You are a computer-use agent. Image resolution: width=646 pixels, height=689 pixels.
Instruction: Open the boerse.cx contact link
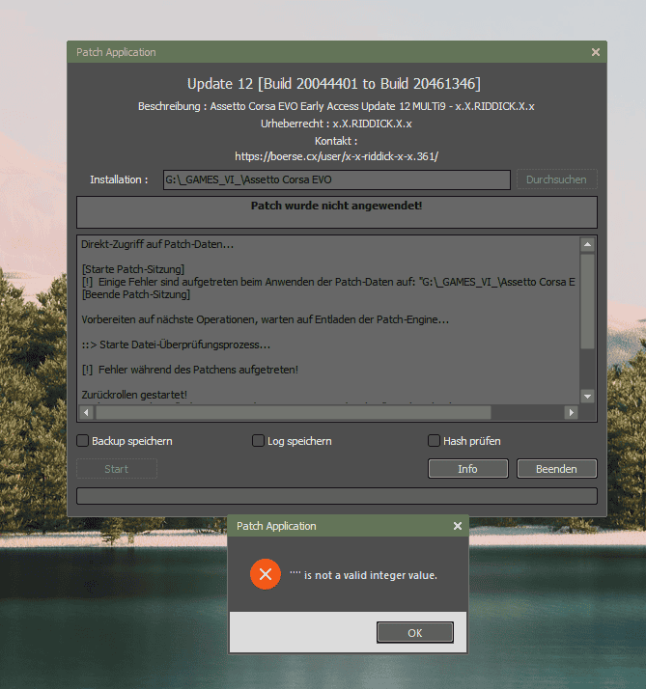pyautogui.click(x=336, y=156)
